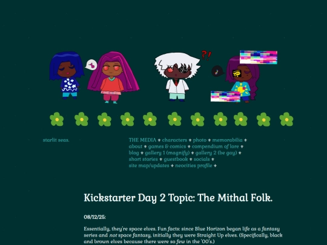Image resolution: width=327 pixels, height=245 pixels.
Task: Click the first green flower in divider
Action: pyautogui.click(x=57, y=119)
